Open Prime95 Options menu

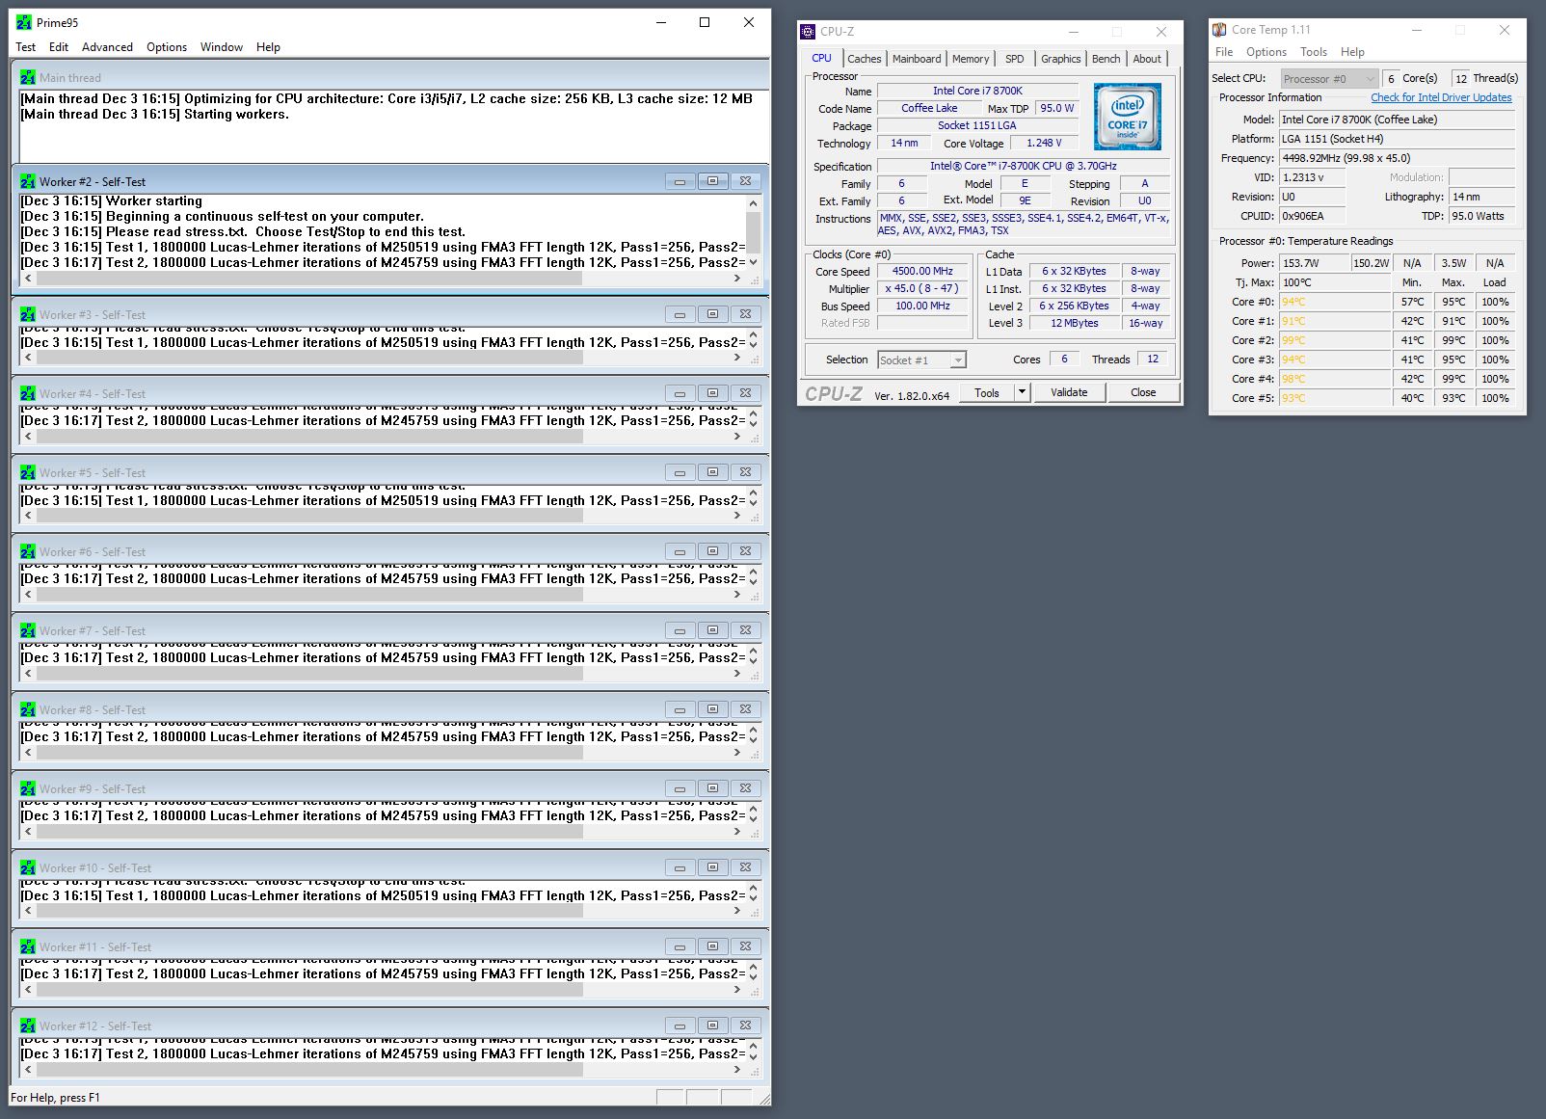[167, 47]
